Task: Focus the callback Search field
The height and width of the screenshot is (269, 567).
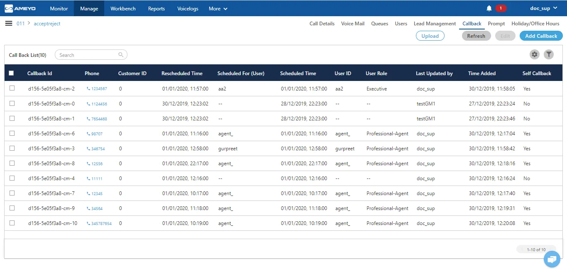Action: pos(91,55)
